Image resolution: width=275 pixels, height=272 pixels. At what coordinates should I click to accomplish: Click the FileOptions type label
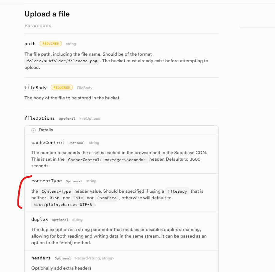[89, 118]
